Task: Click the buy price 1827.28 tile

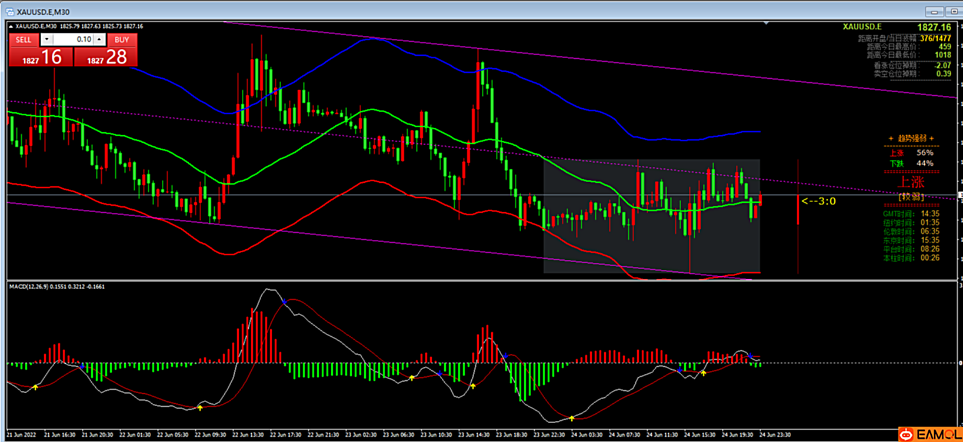Action: tap(106, 57)
